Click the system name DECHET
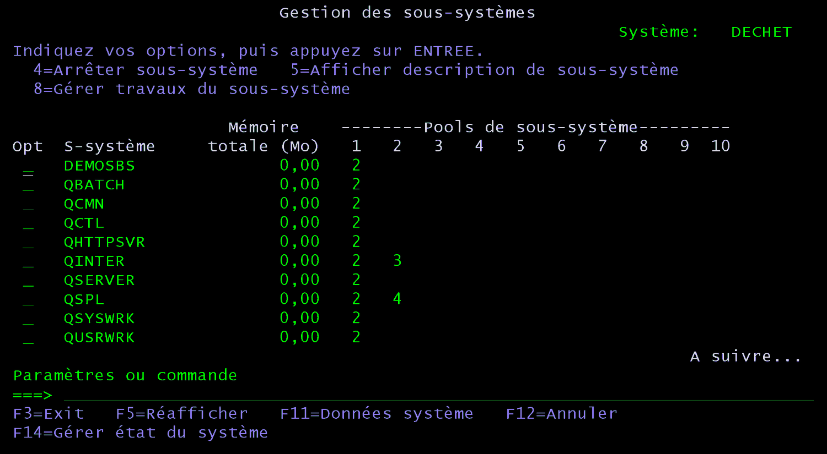 click(761, 32)
